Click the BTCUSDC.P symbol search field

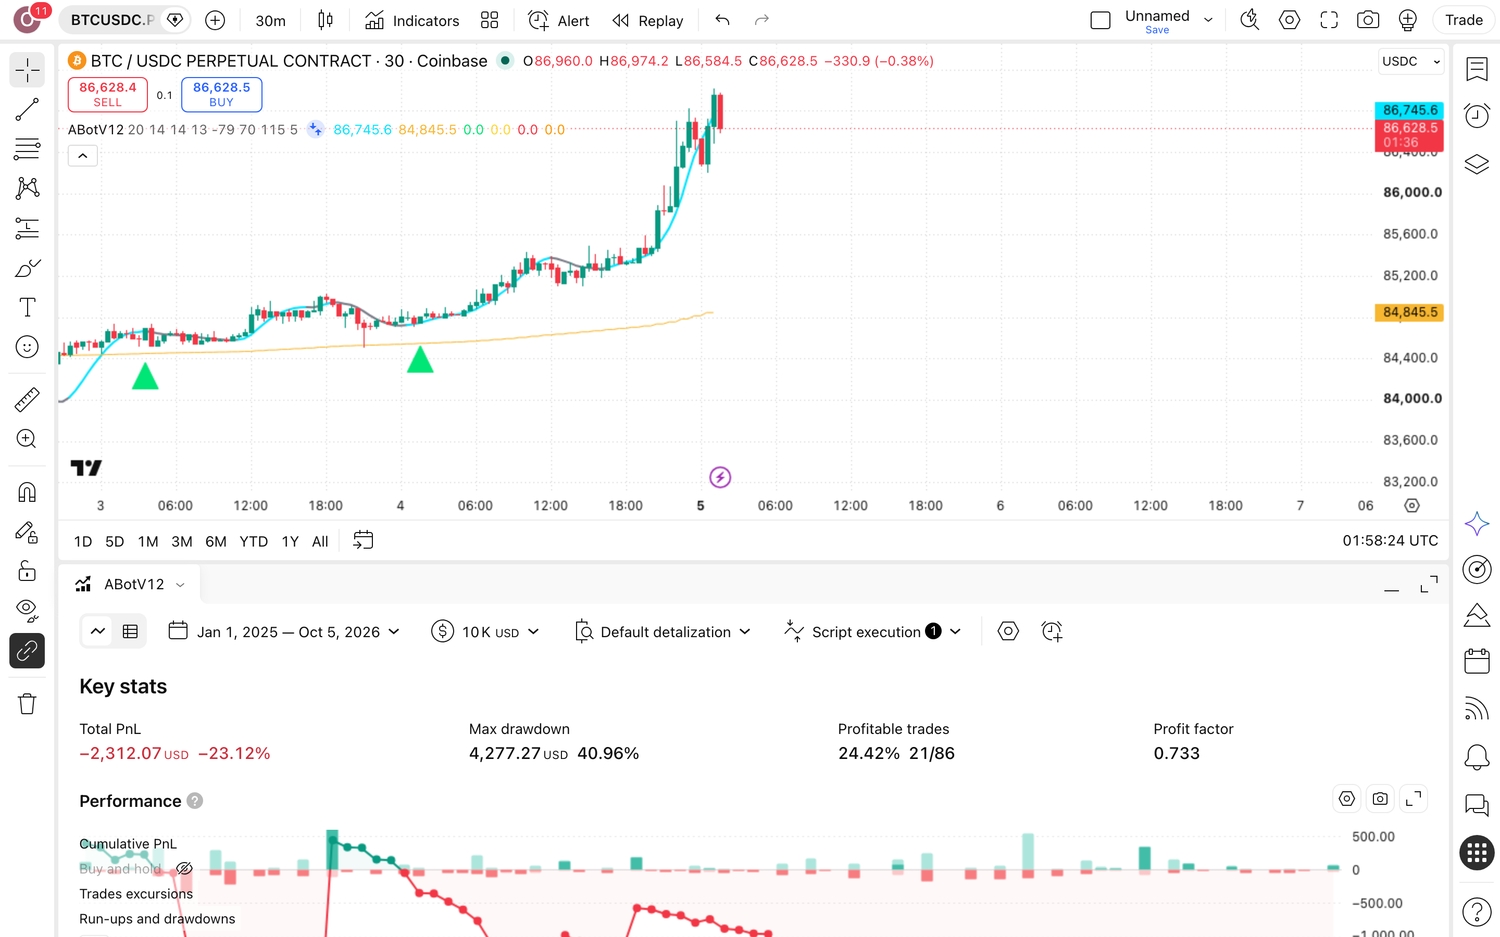point(111,20)
